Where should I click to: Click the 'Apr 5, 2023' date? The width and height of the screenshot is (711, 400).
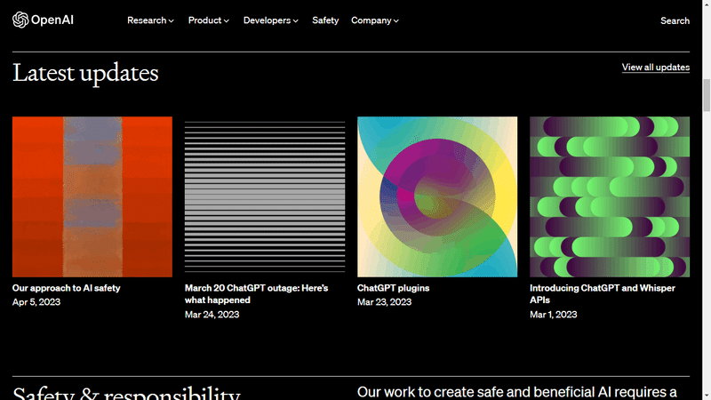[x=36, y=302]
